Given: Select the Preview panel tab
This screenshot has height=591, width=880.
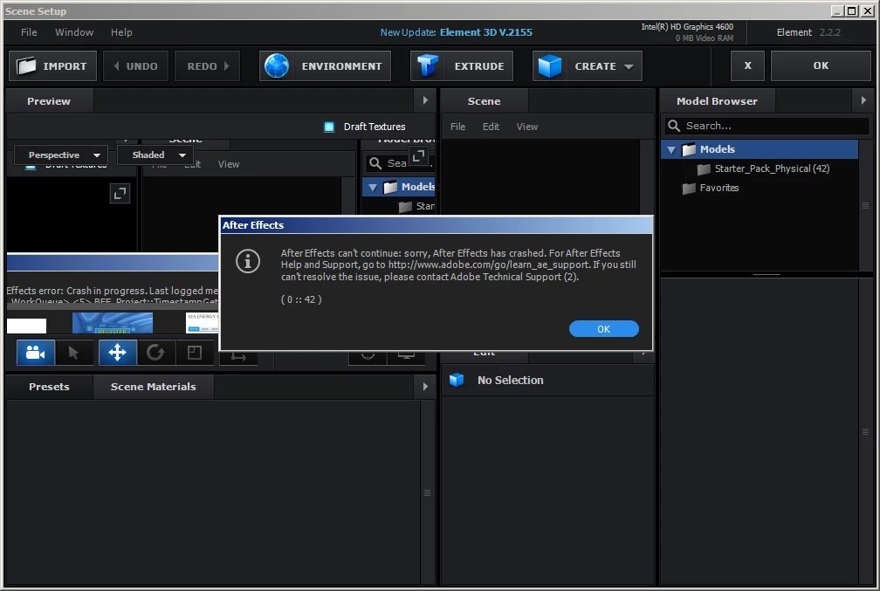Looking at the screenshot, I should [49, 101].
